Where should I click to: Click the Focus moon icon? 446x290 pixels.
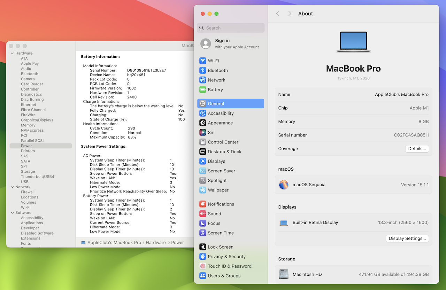tap(203, 223)
